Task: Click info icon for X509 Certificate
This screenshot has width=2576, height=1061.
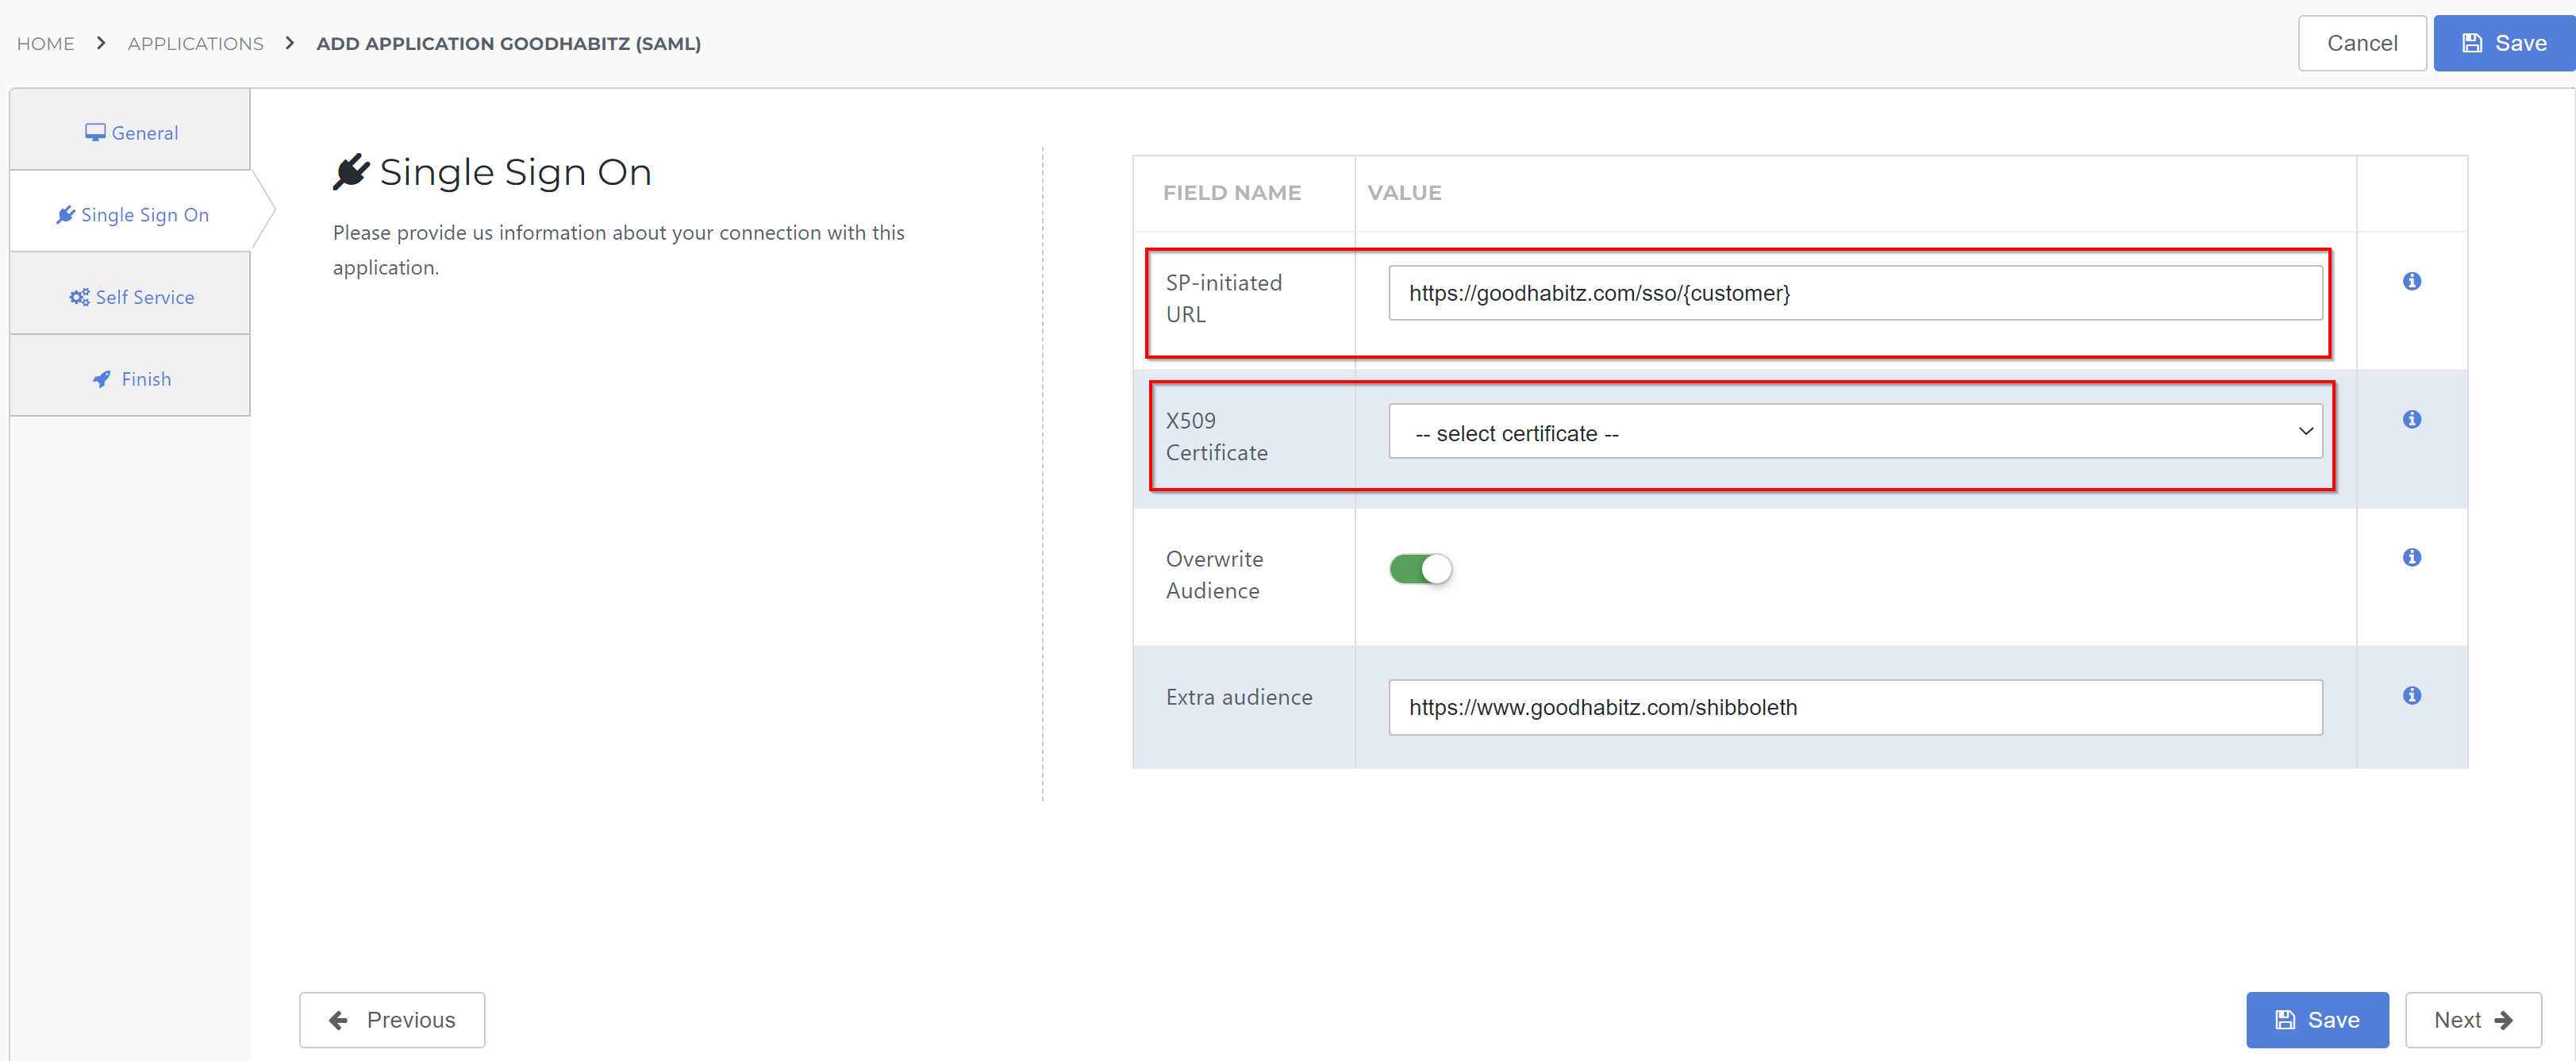Action: pos(2411,419)
